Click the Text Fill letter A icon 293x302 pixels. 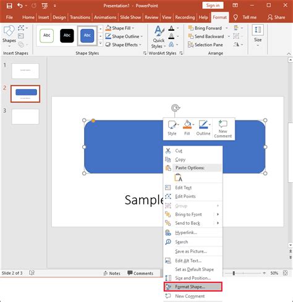(171, 28)
